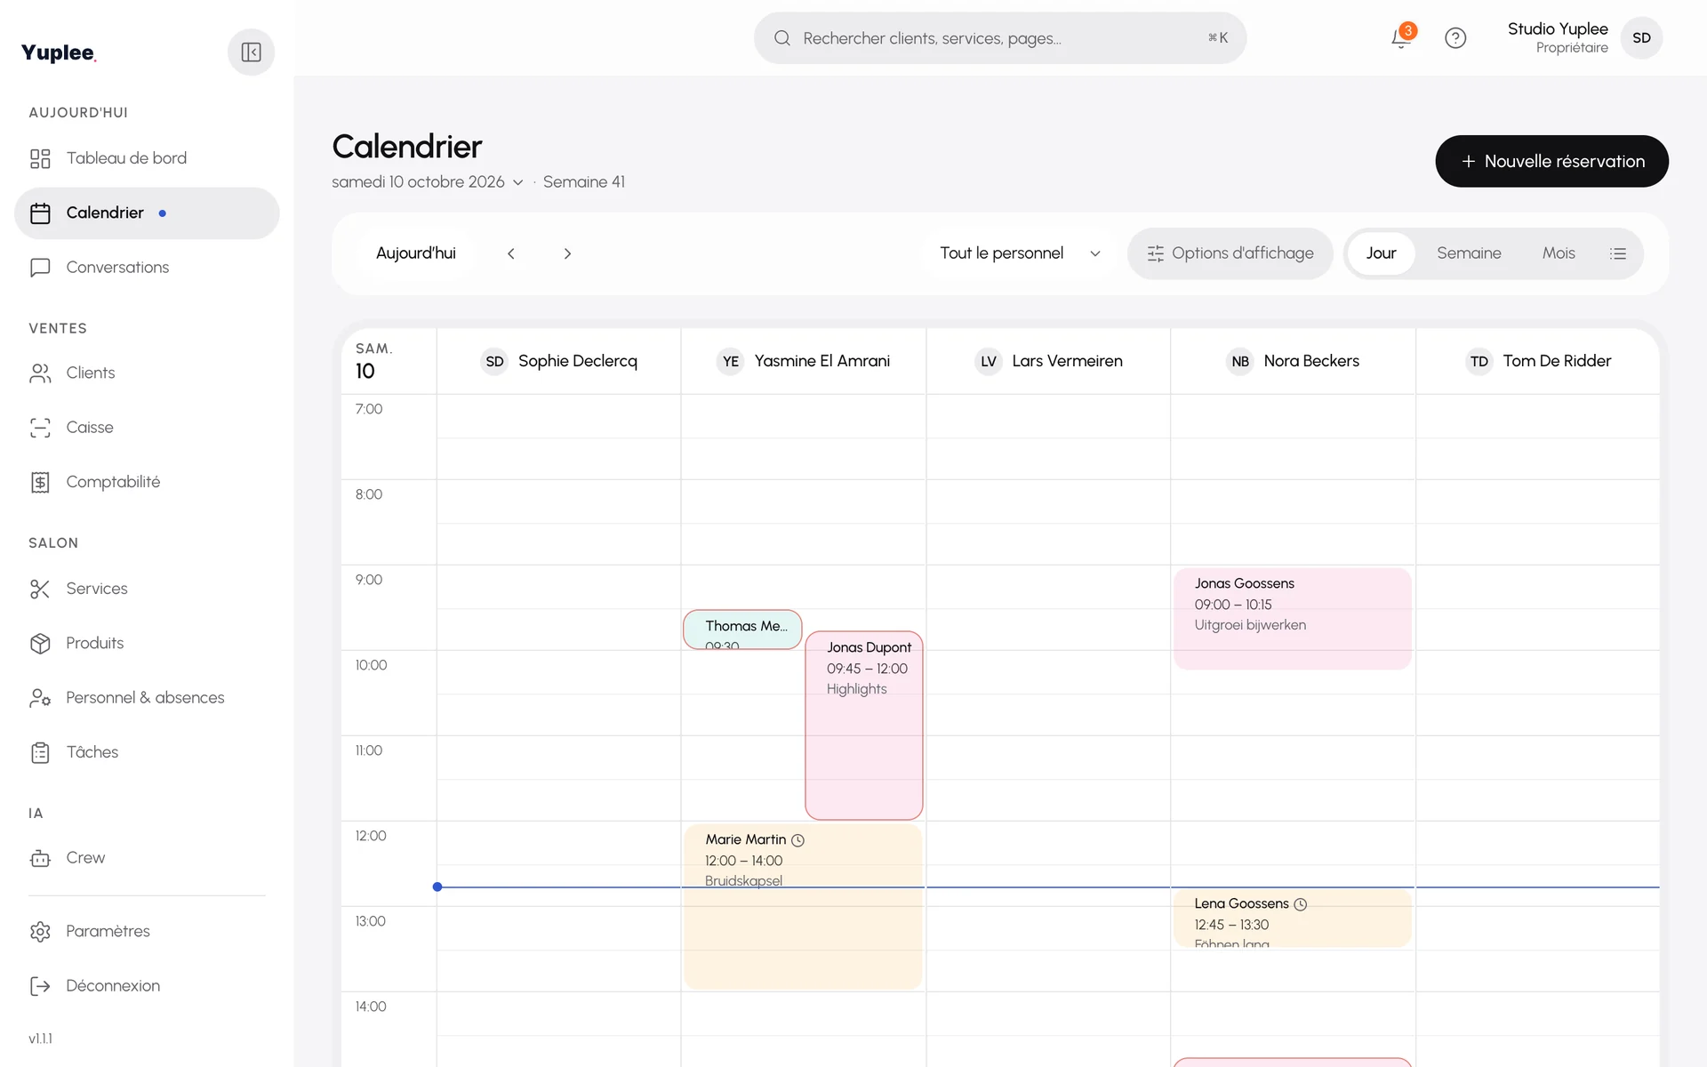Click Lars Vermeiren column header
1707x1067 pixels.
pos(1049,361)
